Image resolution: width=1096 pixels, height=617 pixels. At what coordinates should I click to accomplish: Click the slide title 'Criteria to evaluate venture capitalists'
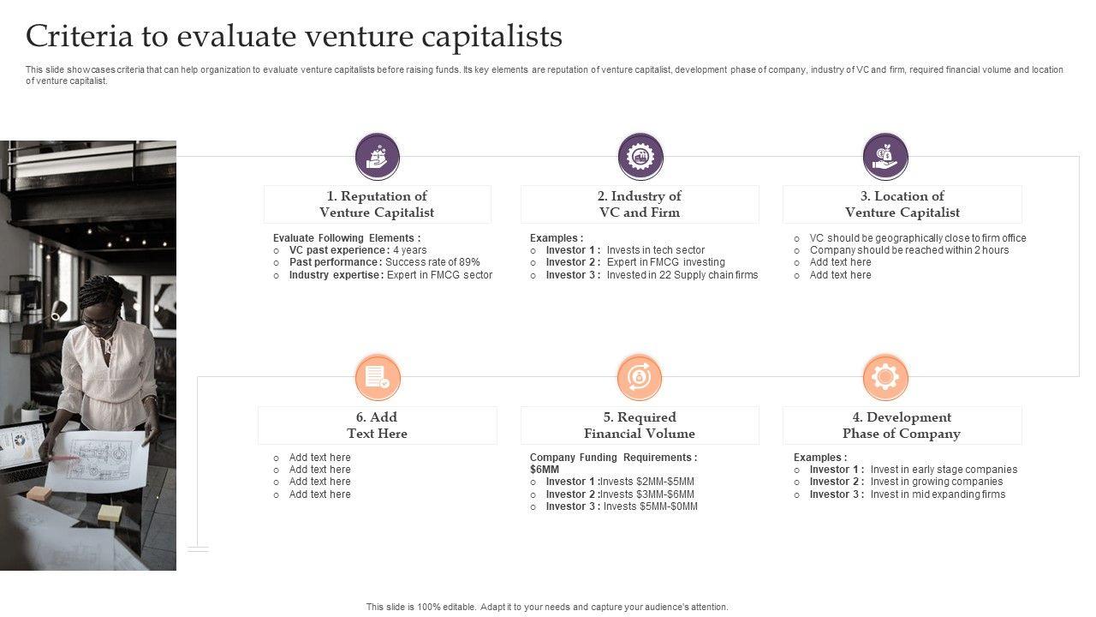(294, 36)
